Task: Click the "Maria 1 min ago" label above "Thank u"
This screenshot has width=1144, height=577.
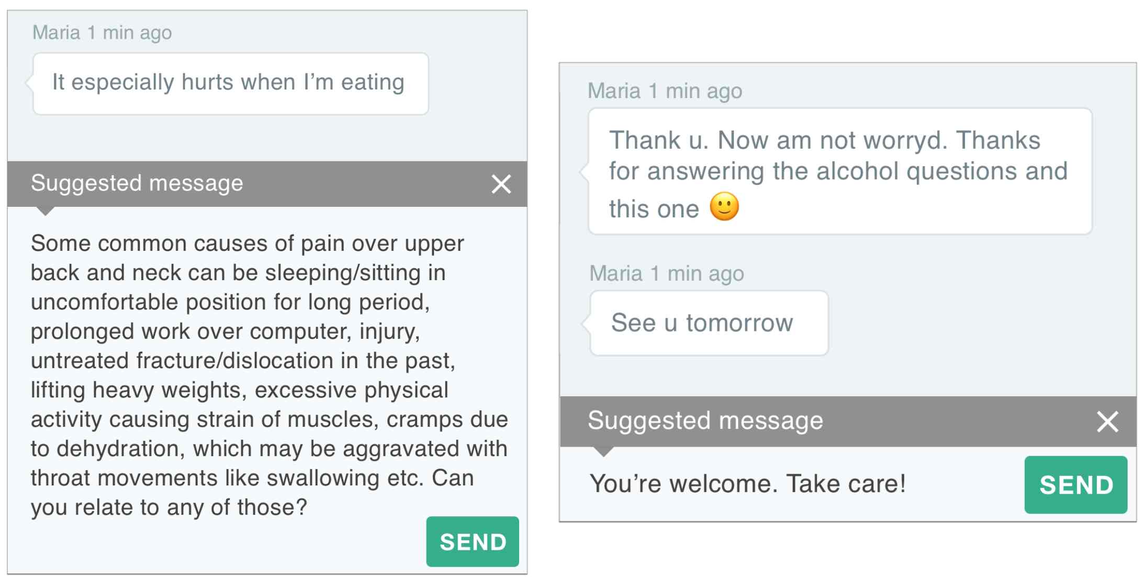Action: pyautogui.click(x=665, y=91)
